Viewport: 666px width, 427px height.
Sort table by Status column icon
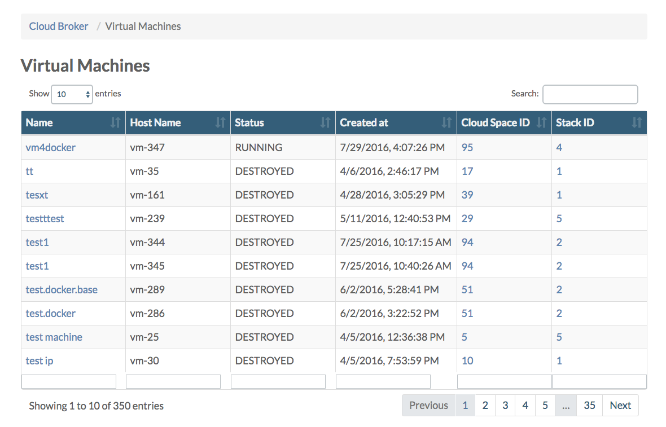pos(325,122)
